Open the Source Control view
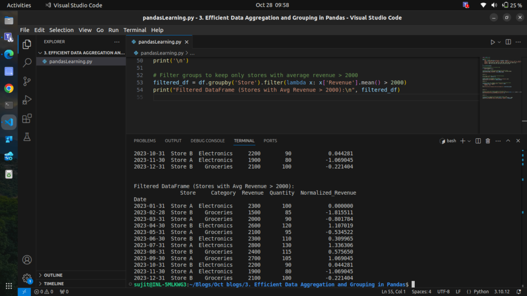The width and height of the screenshot is (527, 296). coord(27,81)
